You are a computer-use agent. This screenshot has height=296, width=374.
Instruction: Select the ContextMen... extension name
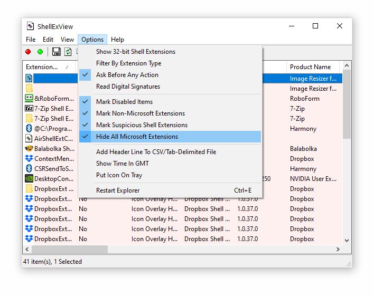(54, 158)
